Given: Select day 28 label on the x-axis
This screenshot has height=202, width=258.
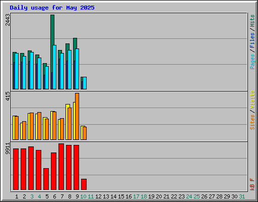Looking at the screenshot, I should pos(219,196).
